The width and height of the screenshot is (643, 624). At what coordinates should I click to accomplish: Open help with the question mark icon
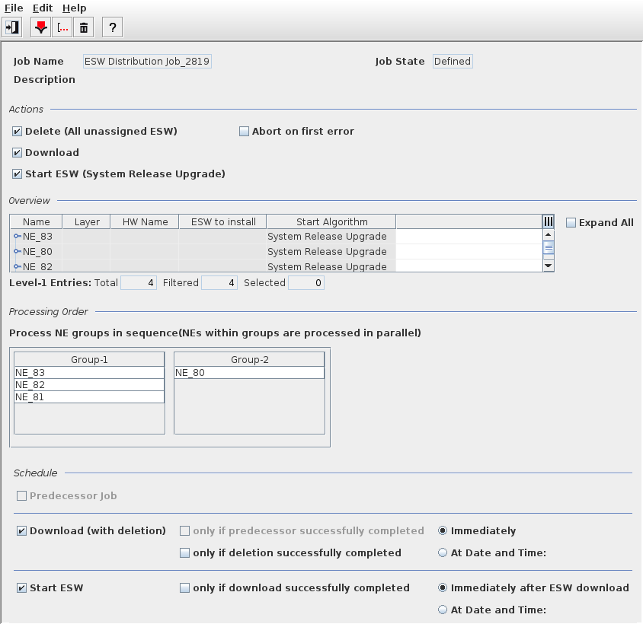[112, 28]
